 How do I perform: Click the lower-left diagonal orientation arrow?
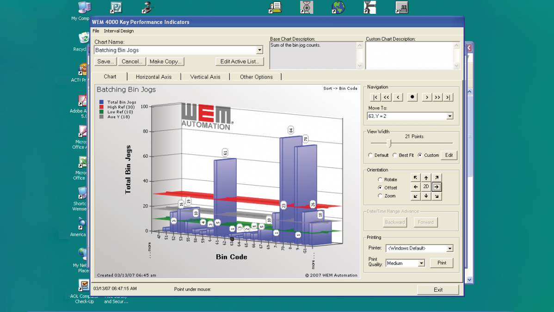415,196
